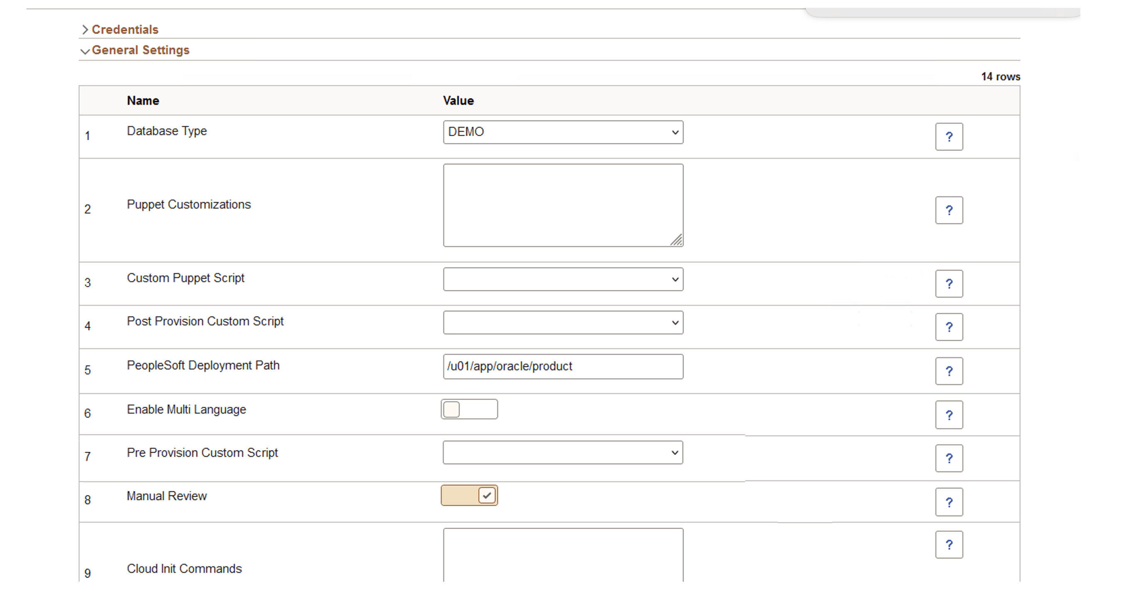Screen dimensions: 1124x602
Task: Click help icon for Enable Multi Language
Action: (x=949, y=415)
